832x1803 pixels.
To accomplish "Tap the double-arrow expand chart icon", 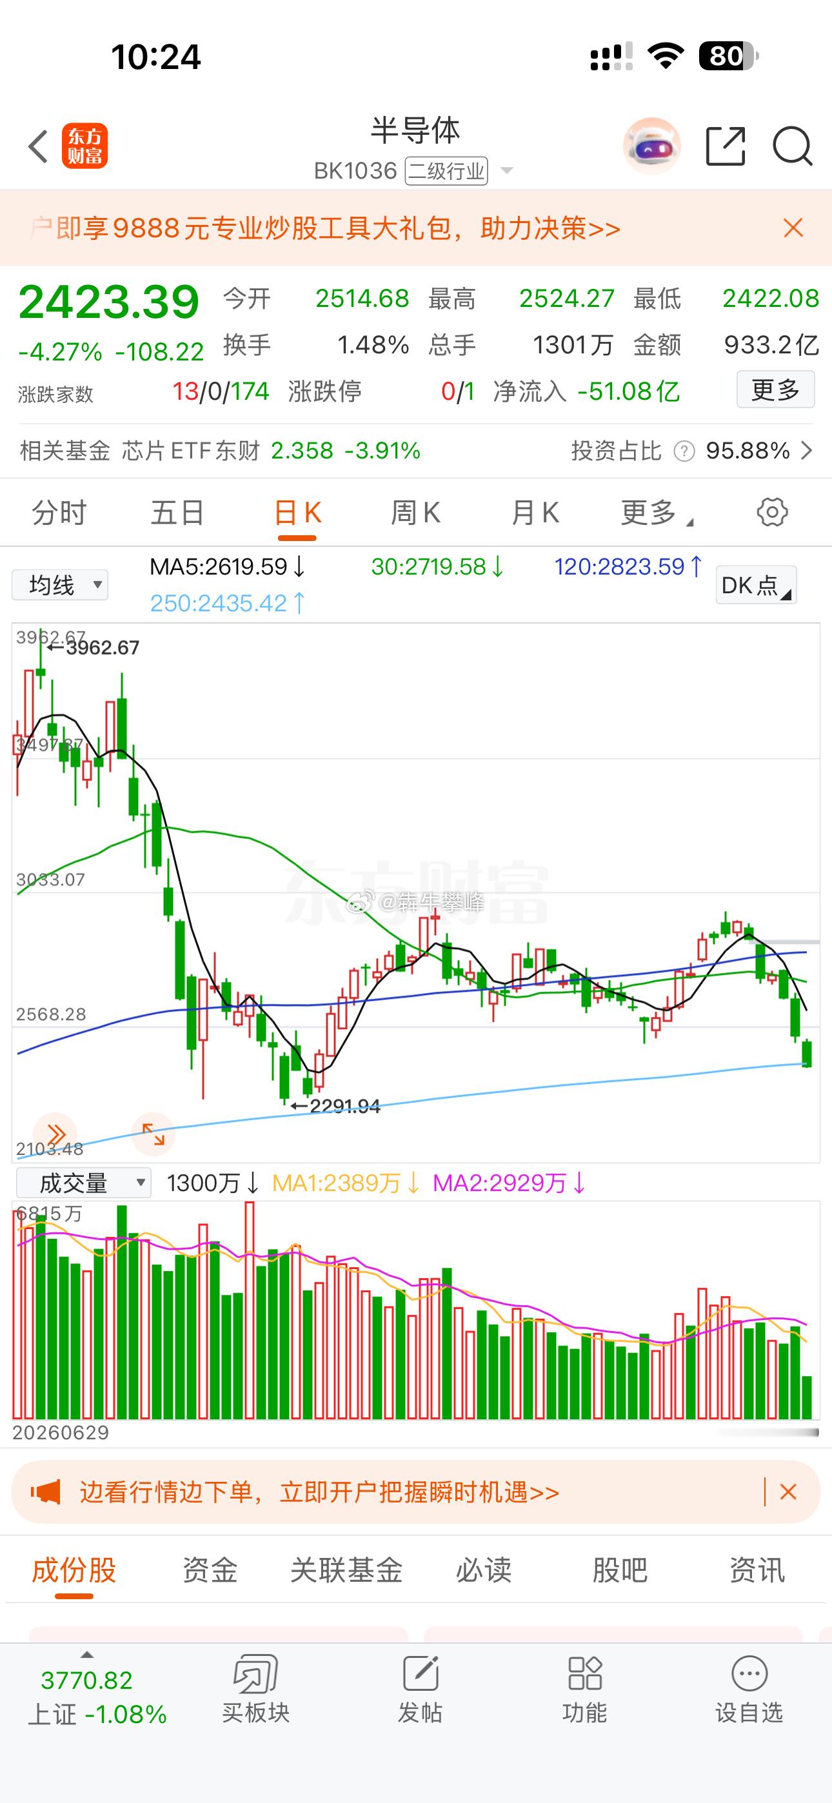I will pyautogui.click(x=55, y=1133).
